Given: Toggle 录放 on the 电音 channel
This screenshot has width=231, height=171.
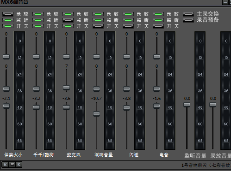Looking at the screenshot, I should coord(158,14).
